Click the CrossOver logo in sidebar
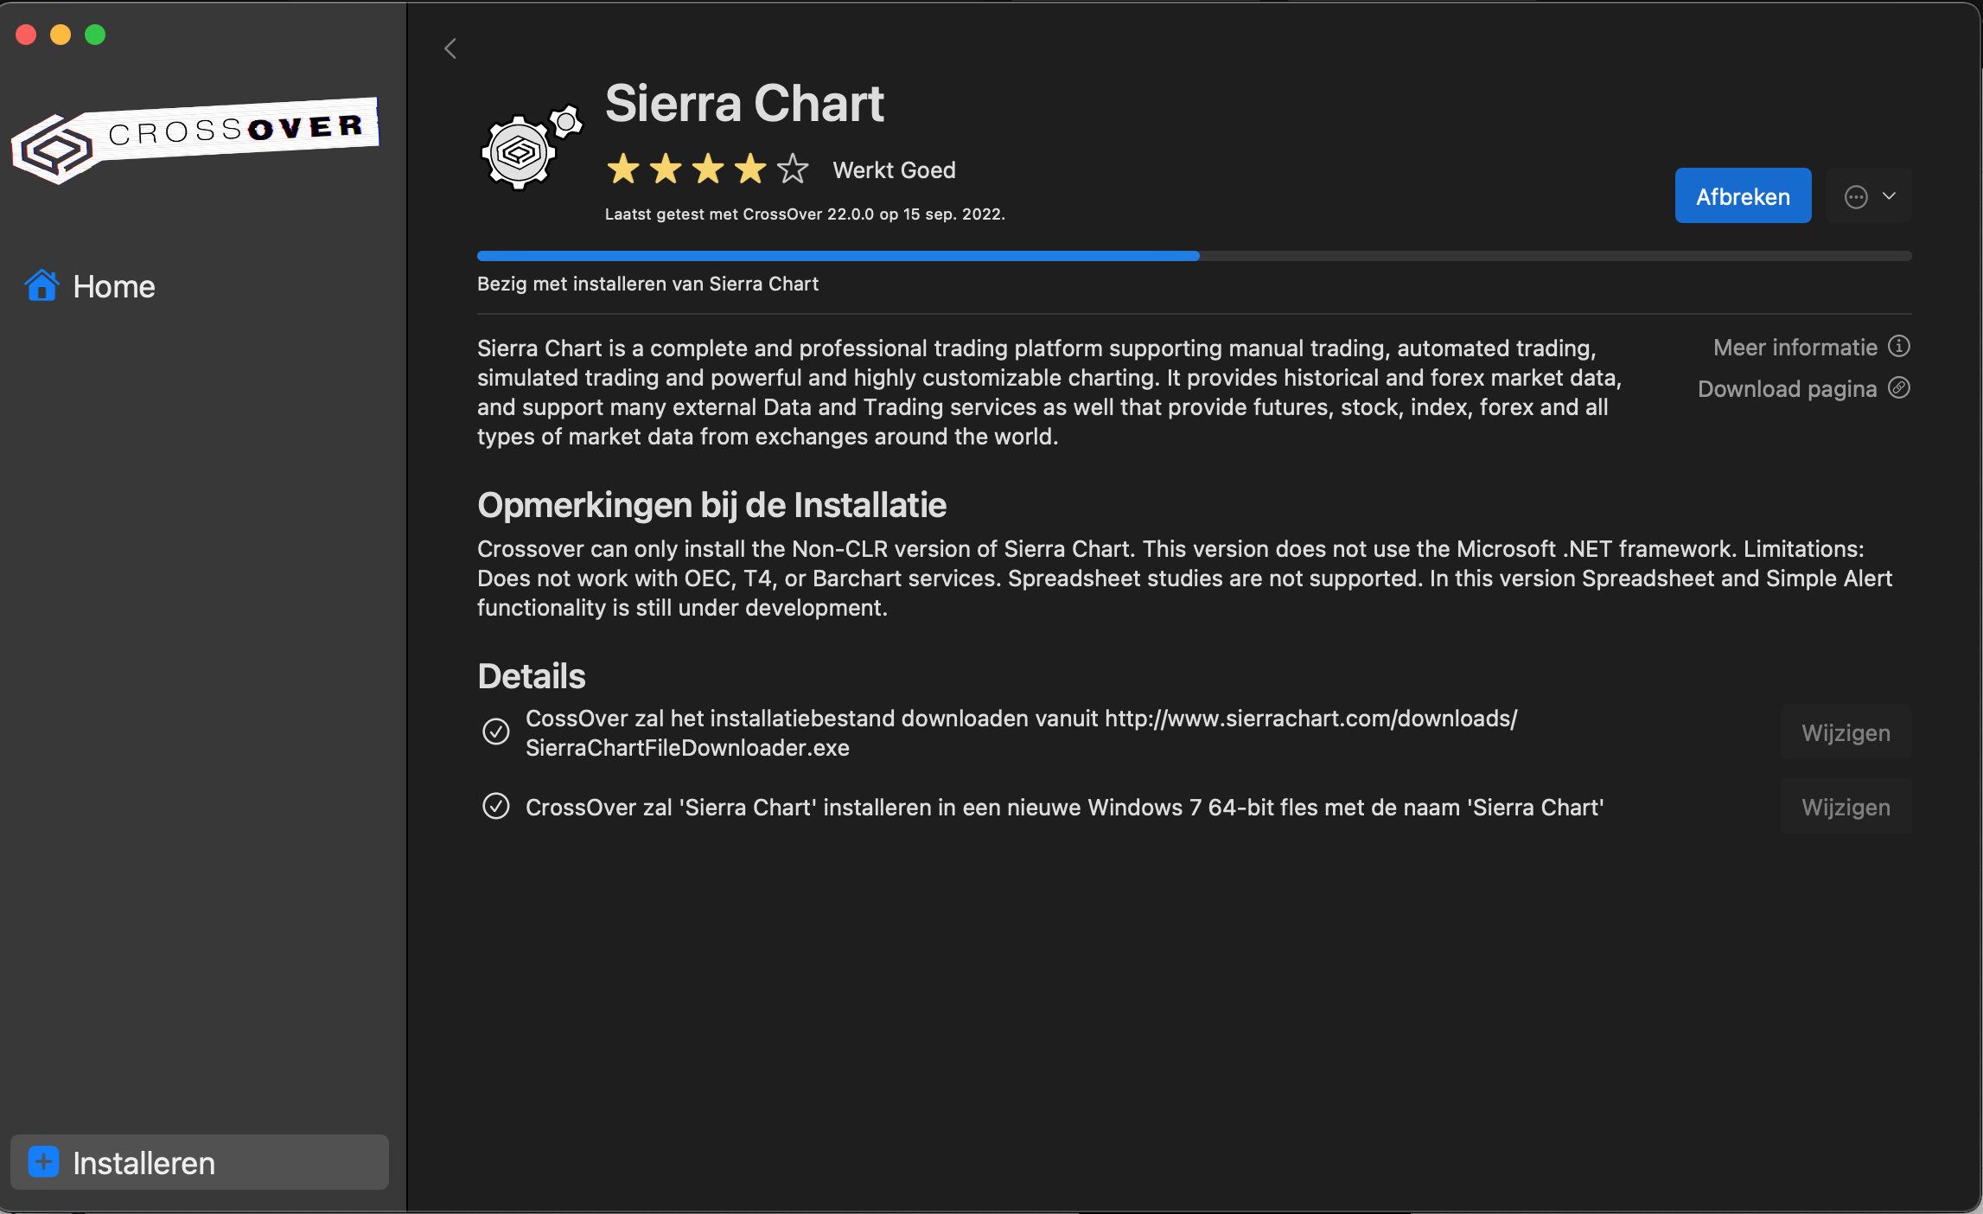 (195, 140)
